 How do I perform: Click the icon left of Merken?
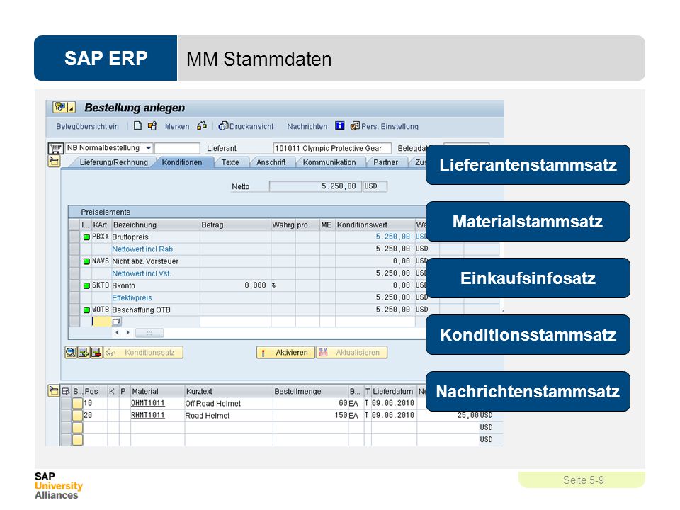coord(152,126)
